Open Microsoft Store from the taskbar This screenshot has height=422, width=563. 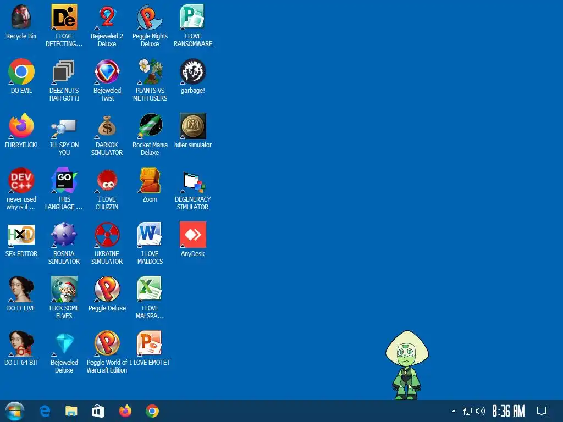click(98, 411)
